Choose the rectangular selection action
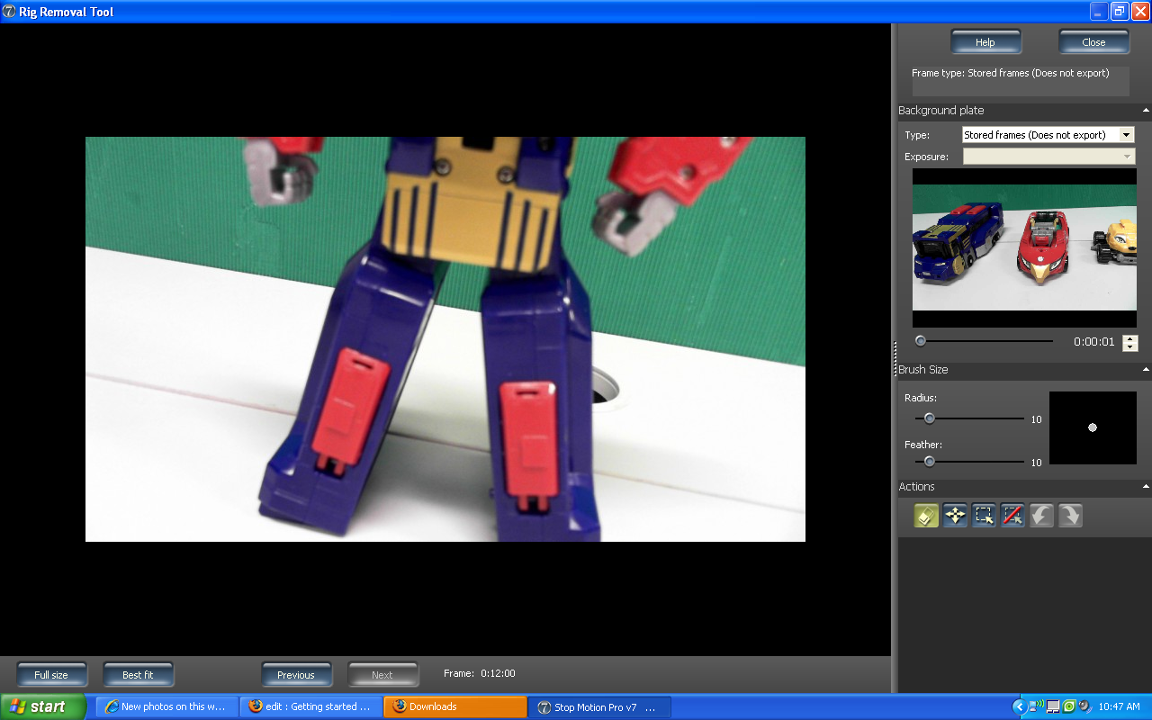 click(984, 516)
